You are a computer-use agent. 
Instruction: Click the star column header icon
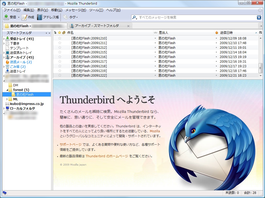59,33
